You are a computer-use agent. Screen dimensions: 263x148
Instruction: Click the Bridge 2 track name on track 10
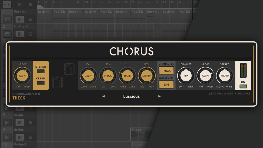point(20,144)
